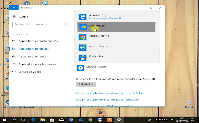
Task: Switch to the orange recorder taskbar app
Action: tap(109, 120)
